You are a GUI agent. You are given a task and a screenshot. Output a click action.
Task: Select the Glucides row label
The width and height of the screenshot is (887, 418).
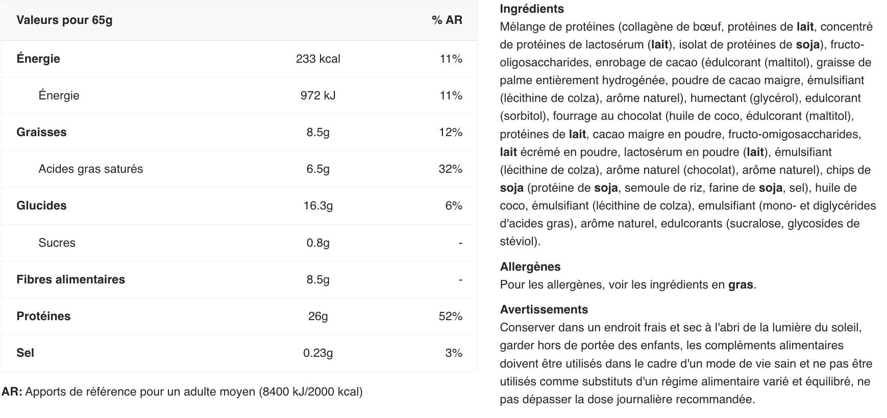(41, 205)
